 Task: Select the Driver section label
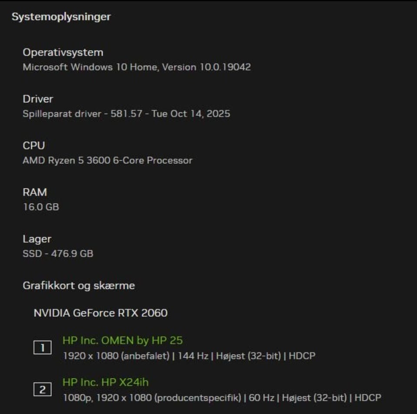click(38, 99)
